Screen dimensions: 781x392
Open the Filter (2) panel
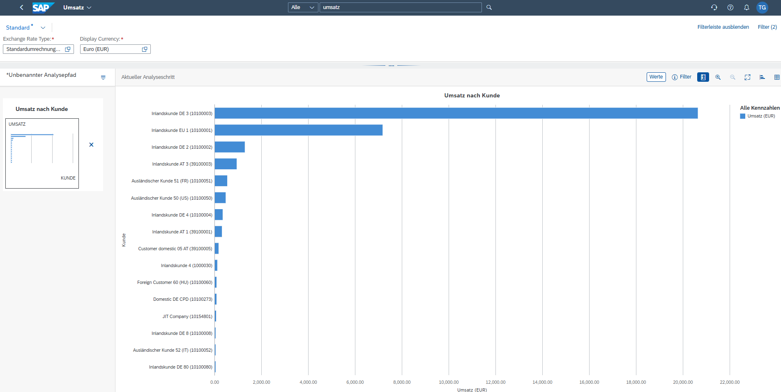pyautogui.click(x=767, y=27)
